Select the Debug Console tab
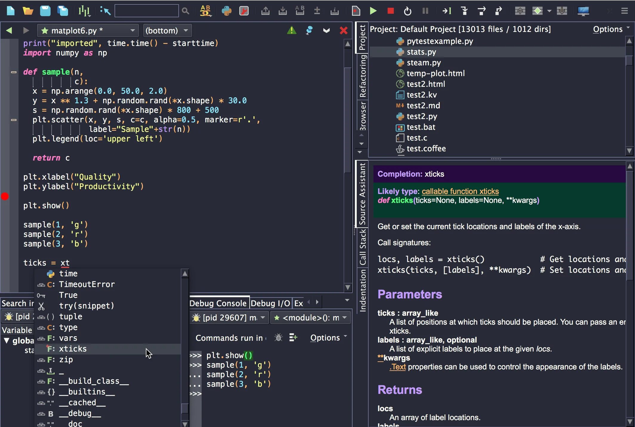 (x=217, y=303)
